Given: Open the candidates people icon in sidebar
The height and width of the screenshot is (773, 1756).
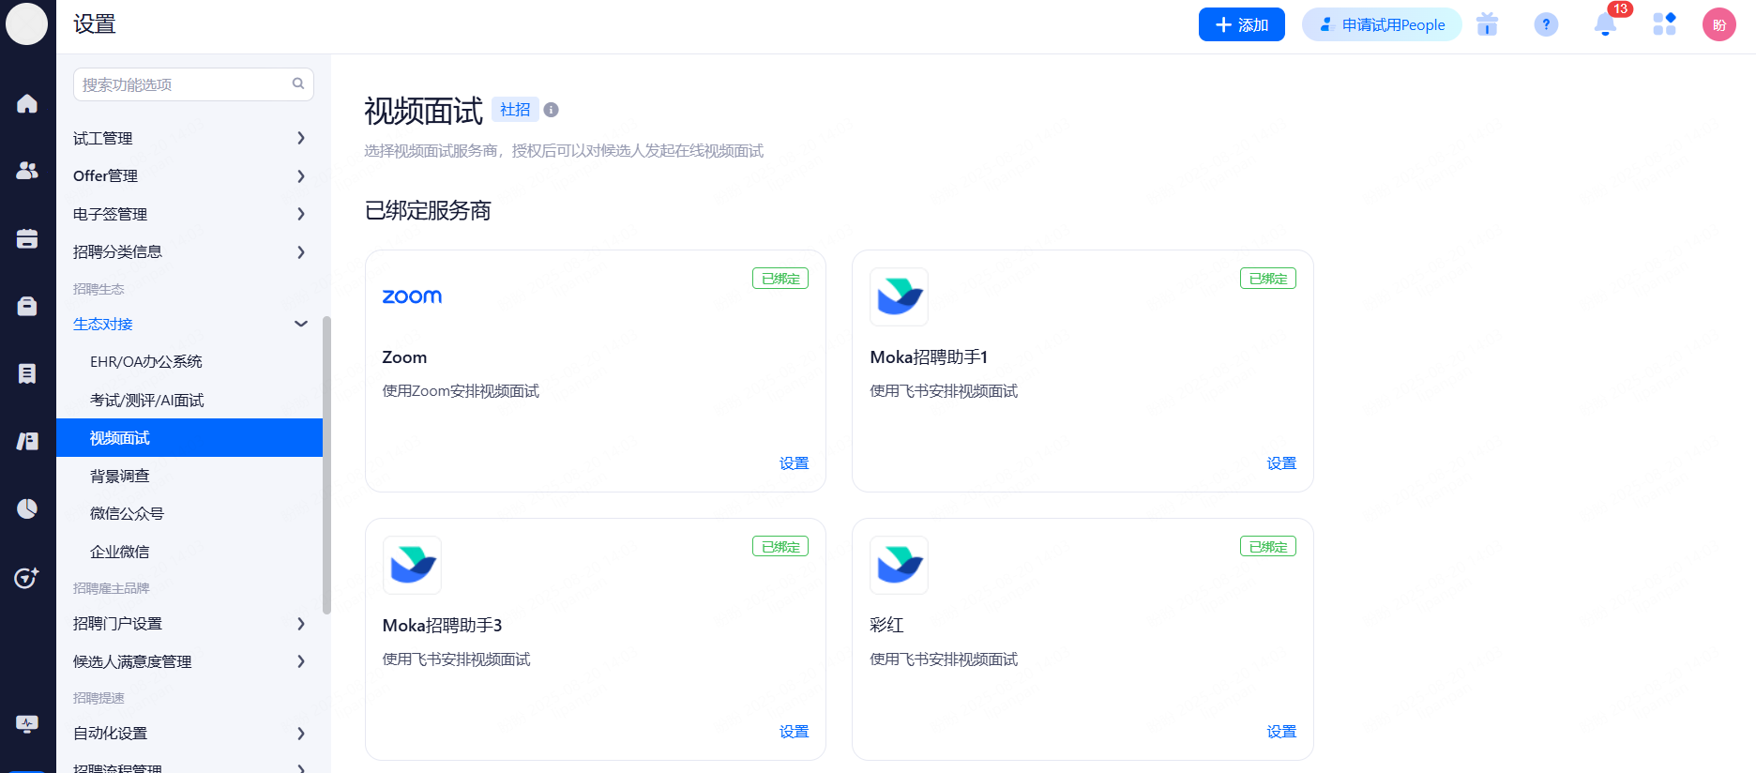Looking at the screenshot, I should pyautogui.click(x=27, y=171).
